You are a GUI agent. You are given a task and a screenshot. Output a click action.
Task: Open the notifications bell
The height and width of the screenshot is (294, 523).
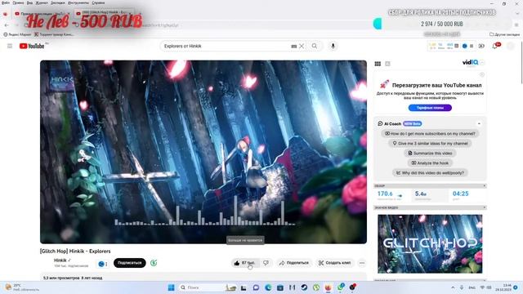tap(495, 46)
